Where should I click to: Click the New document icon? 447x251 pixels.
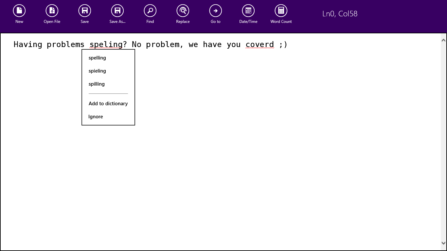point(19,11)
